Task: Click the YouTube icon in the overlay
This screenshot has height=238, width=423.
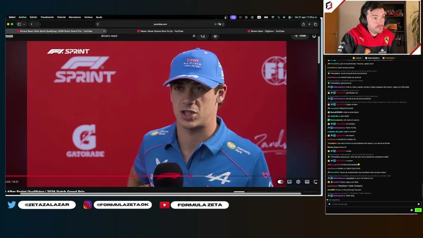Action: click(165, 205)
